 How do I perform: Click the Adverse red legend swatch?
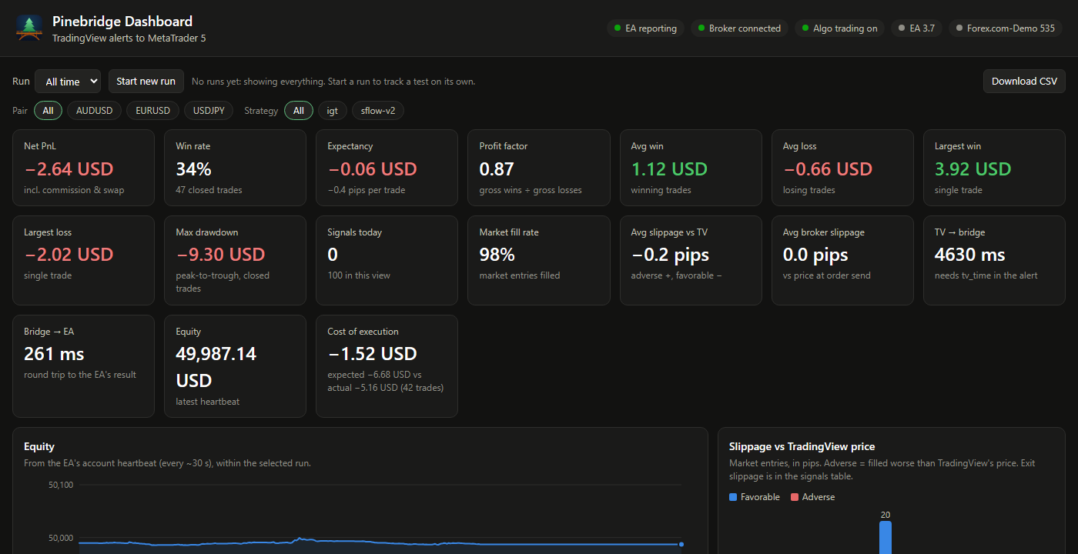[x=795, y=497]
